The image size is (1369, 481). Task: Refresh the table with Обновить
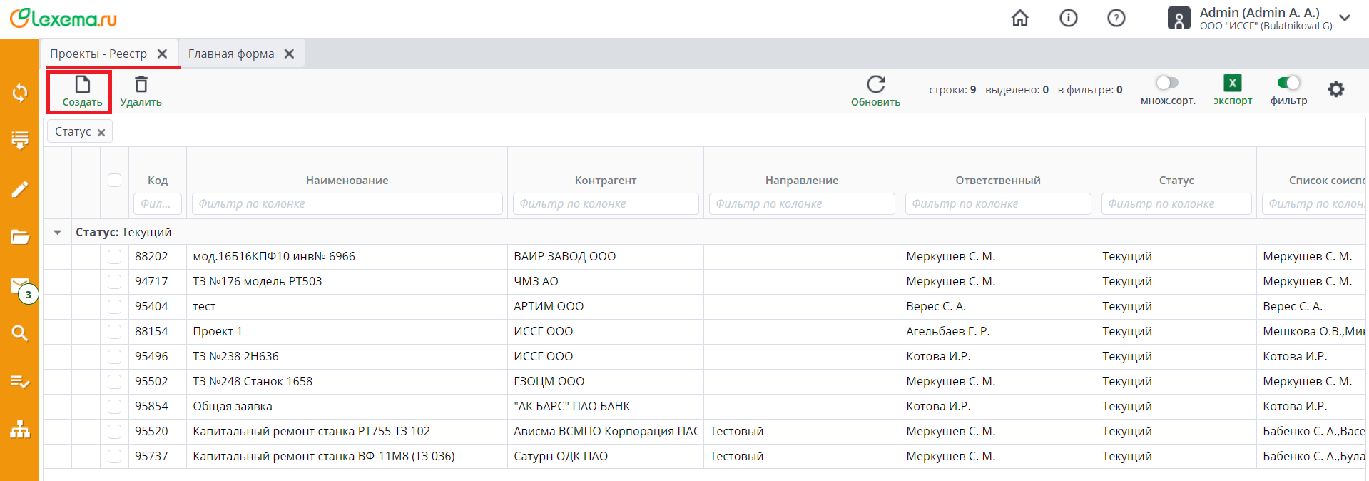(875, 85)
